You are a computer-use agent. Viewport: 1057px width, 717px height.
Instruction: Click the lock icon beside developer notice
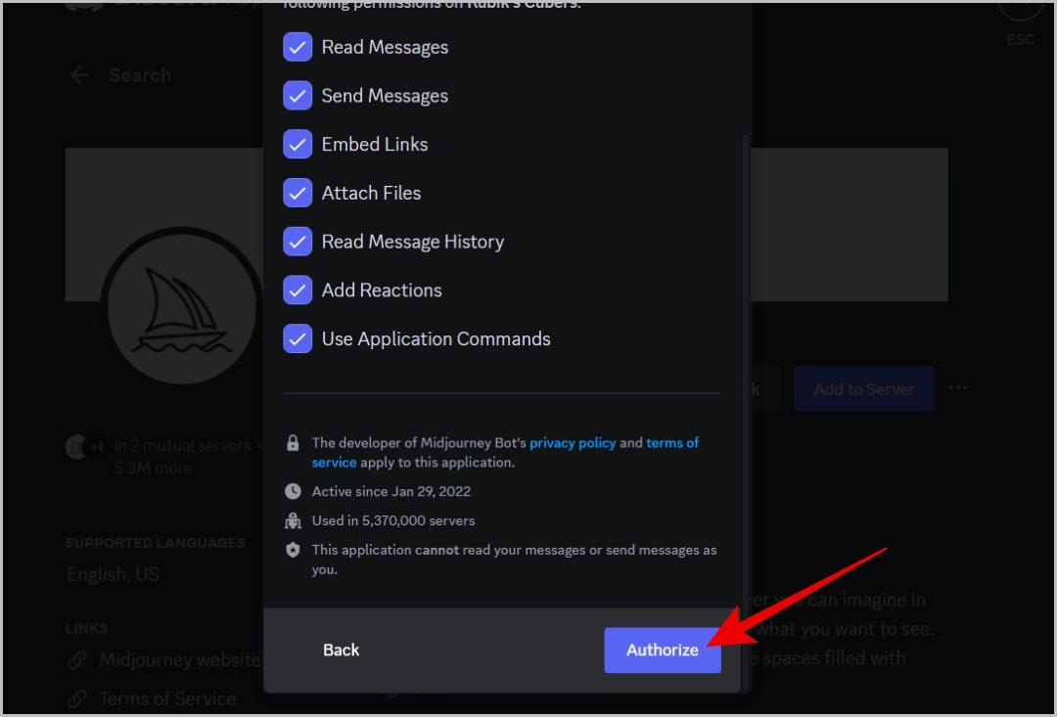pyautogui.click(x=293, y=443)
